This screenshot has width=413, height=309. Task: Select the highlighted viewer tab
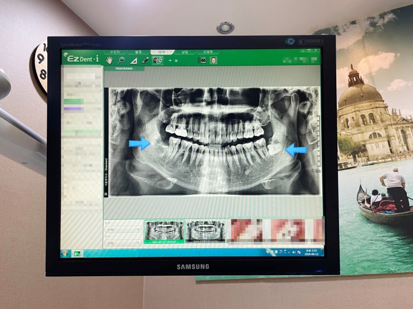click(161, 52)
